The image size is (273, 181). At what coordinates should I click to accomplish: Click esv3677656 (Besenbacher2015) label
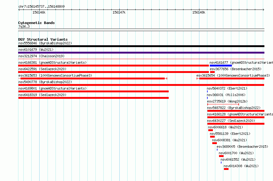tap(236, 69)
